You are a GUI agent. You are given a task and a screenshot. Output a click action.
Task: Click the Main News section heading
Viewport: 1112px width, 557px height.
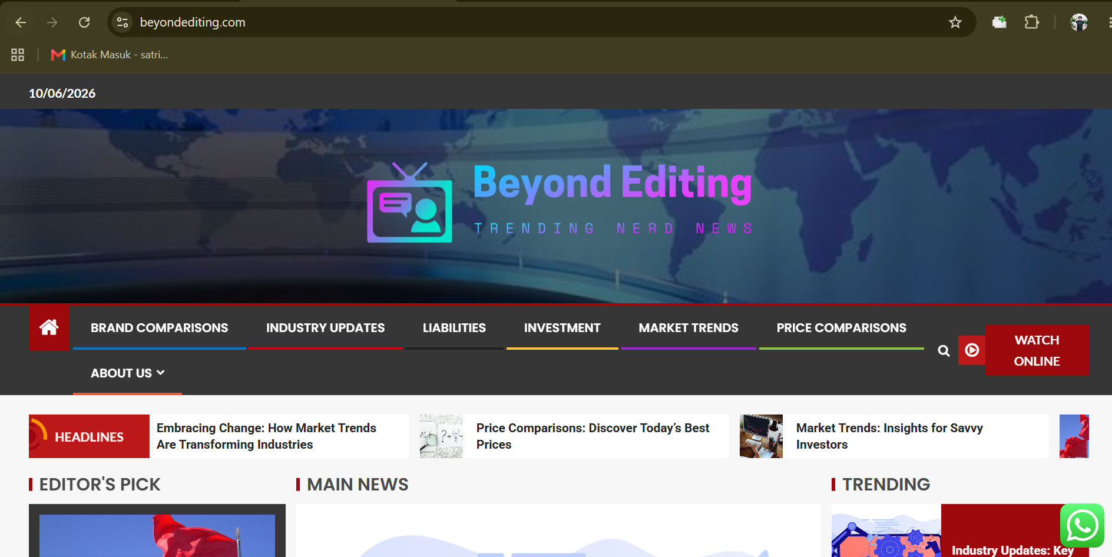pos(358,485)
